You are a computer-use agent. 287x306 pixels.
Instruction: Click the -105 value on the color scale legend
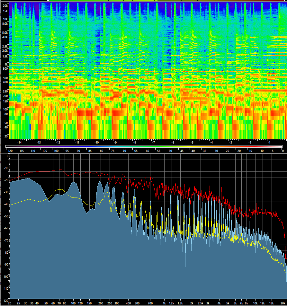44,151
